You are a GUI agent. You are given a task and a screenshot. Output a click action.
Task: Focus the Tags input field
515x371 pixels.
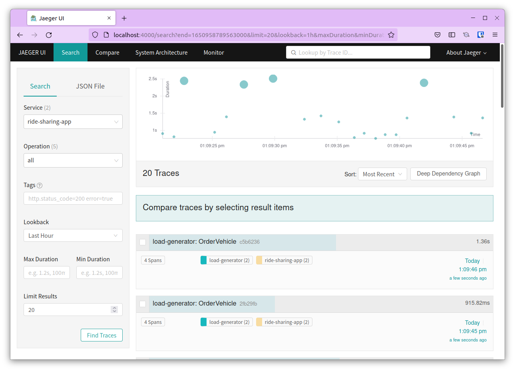73,199
